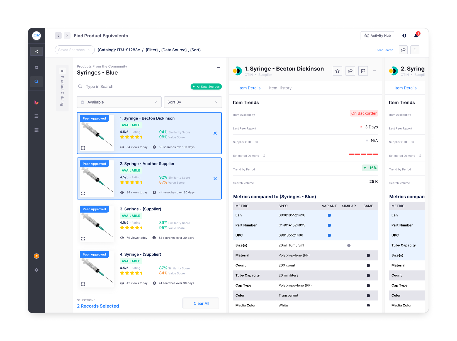Share the Becton Dickinson item details
This screenshot has width=457, height=341.
(x=350, y=71)
